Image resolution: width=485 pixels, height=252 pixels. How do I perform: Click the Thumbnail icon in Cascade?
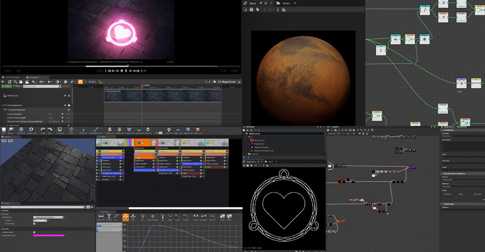(60, 131)
